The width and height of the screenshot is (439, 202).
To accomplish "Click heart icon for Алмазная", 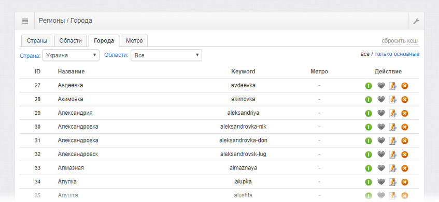I will click(381, 168).
